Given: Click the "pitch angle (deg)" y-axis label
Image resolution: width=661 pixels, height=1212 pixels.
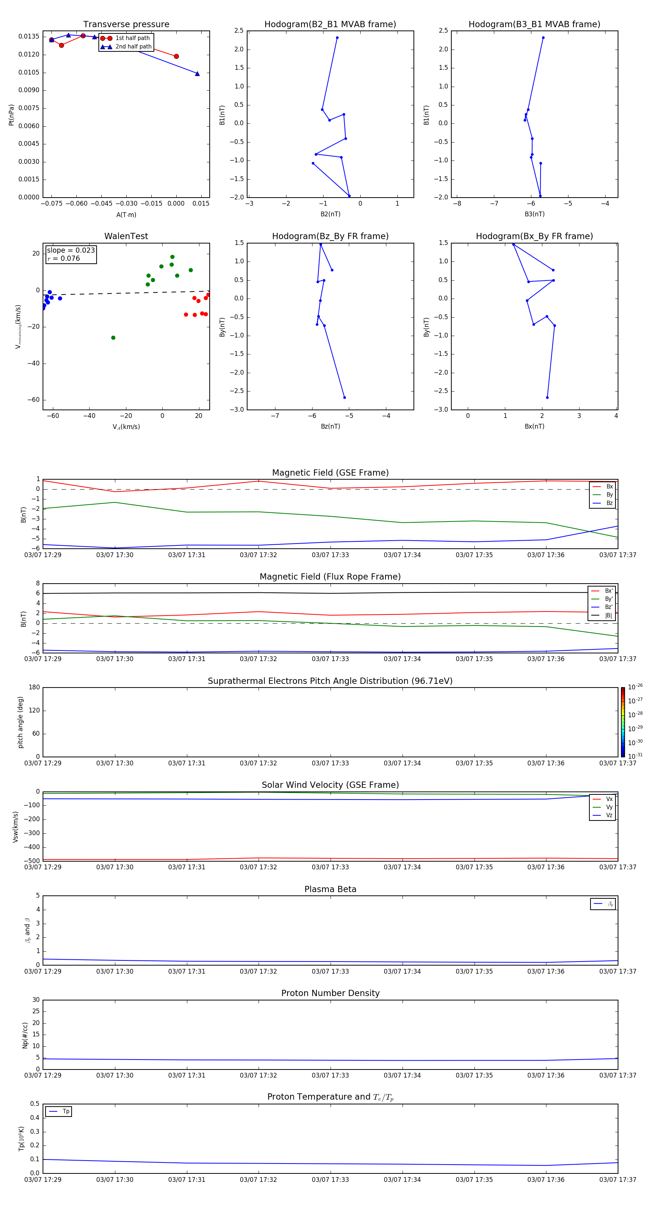Looking at the screenshot, I should [20, 722].
